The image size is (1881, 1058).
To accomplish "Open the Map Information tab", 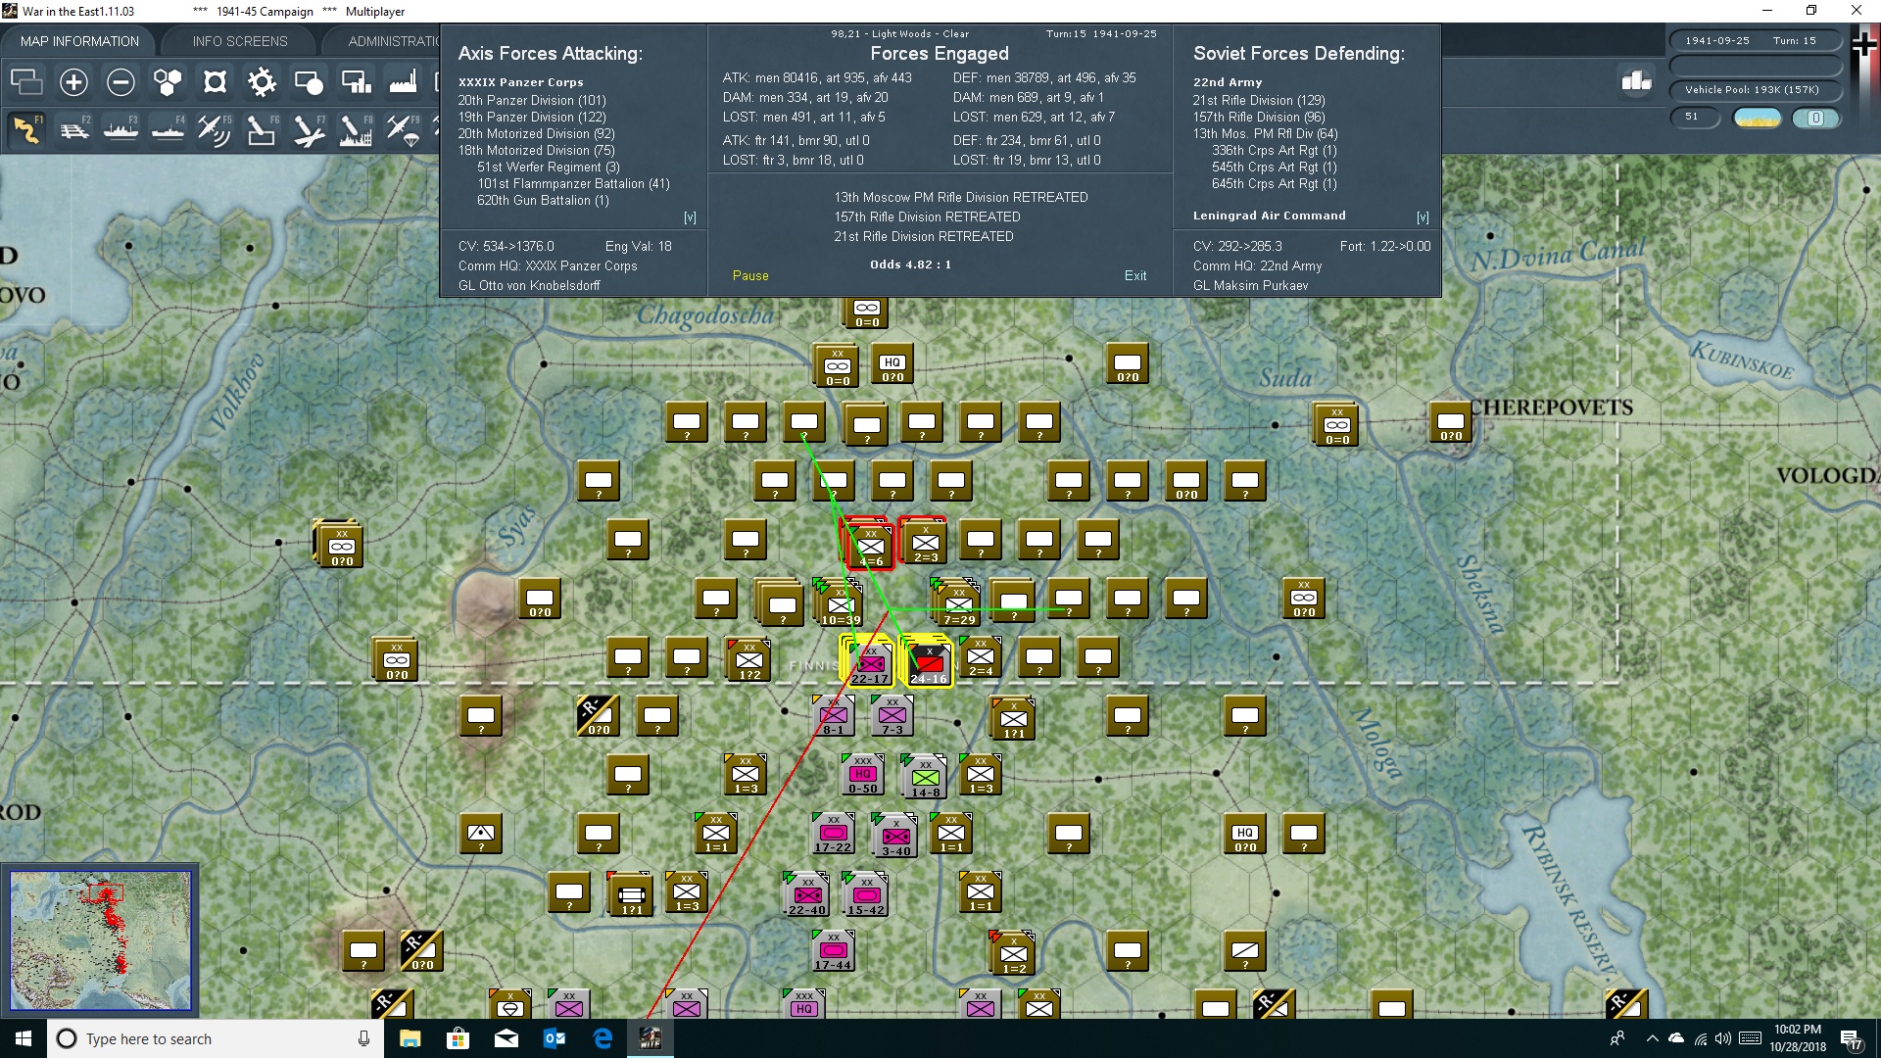I will click(79, 41).
